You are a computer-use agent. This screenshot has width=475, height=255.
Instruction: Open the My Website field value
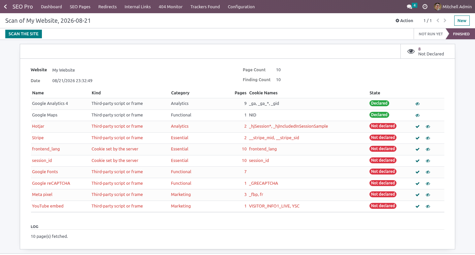tap(64, 70)
